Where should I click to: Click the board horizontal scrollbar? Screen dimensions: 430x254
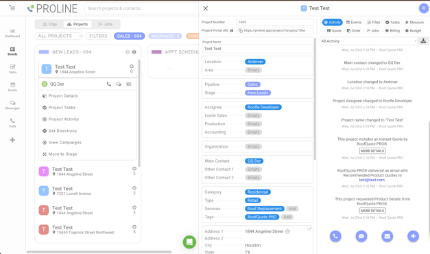point(99,252)
